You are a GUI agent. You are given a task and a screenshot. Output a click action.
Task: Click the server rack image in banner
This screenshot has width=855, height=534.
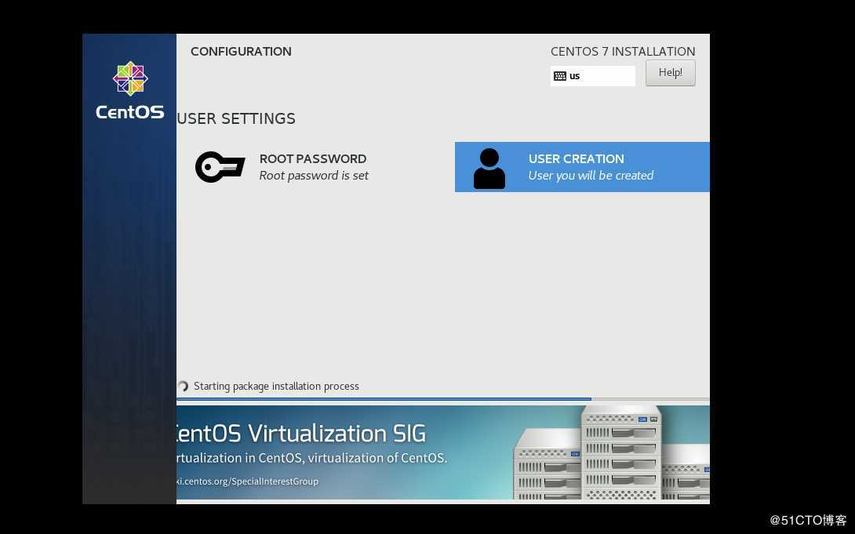click(611, 452)
